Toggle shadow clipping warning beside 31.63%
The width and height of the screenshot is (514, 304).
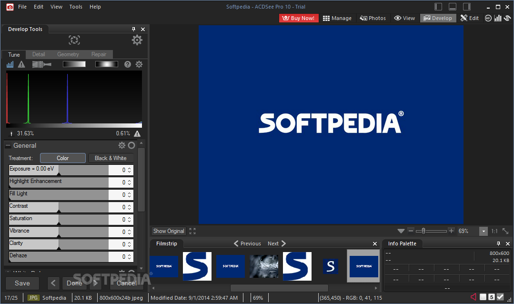click(11, 133)
